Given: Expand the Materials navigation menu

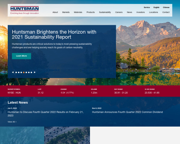Looking at the screenshot, I should 78,12.
